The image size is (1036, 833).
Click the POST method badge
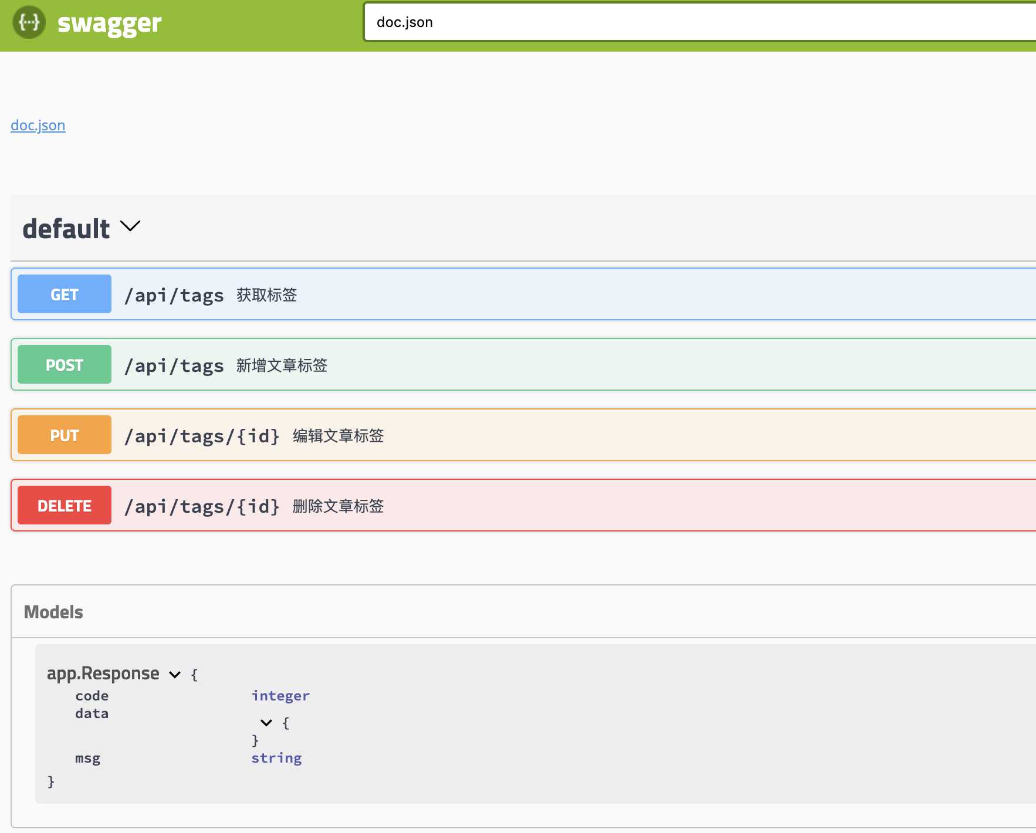coord(65,364)
